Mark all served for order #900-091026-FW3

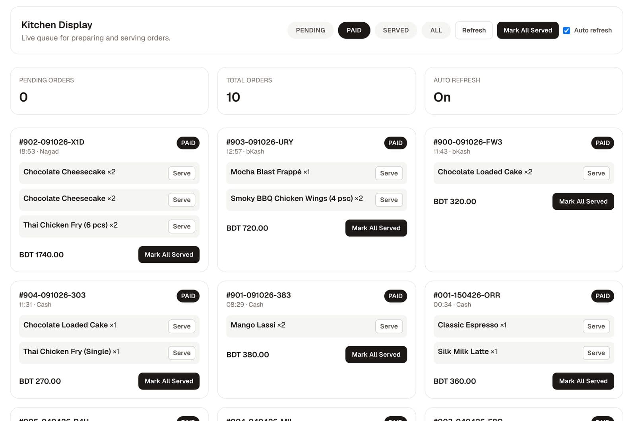point(583,201)
